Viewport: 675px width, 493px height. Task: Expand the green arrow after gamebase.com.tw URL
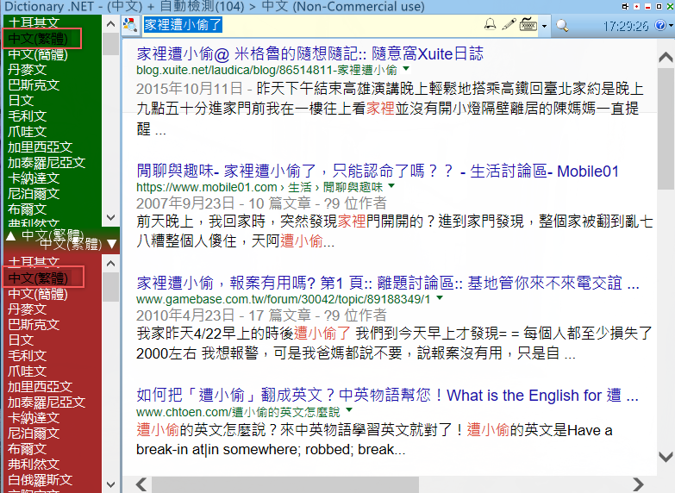(440, 298)
